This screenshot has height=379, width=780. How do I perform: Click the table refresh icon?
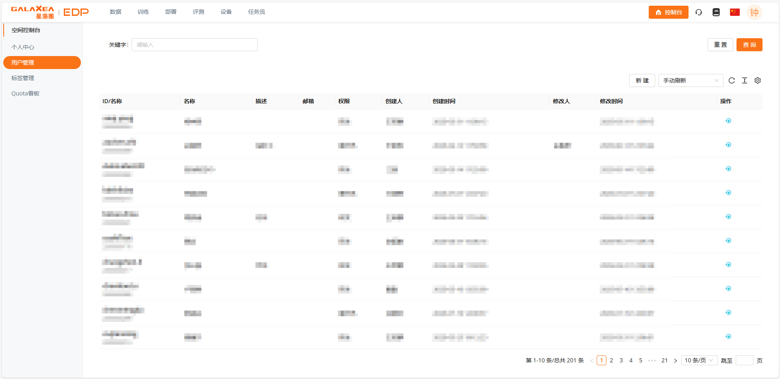pyautogui.click(x=732, y=80)
